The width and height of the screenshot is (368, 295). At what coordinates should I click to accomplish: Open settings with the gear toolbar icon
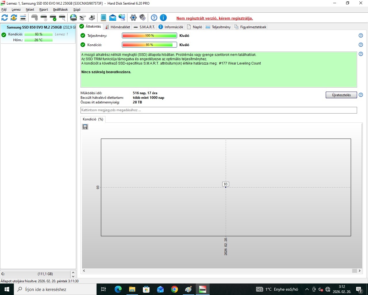click(x=133, y=18)
